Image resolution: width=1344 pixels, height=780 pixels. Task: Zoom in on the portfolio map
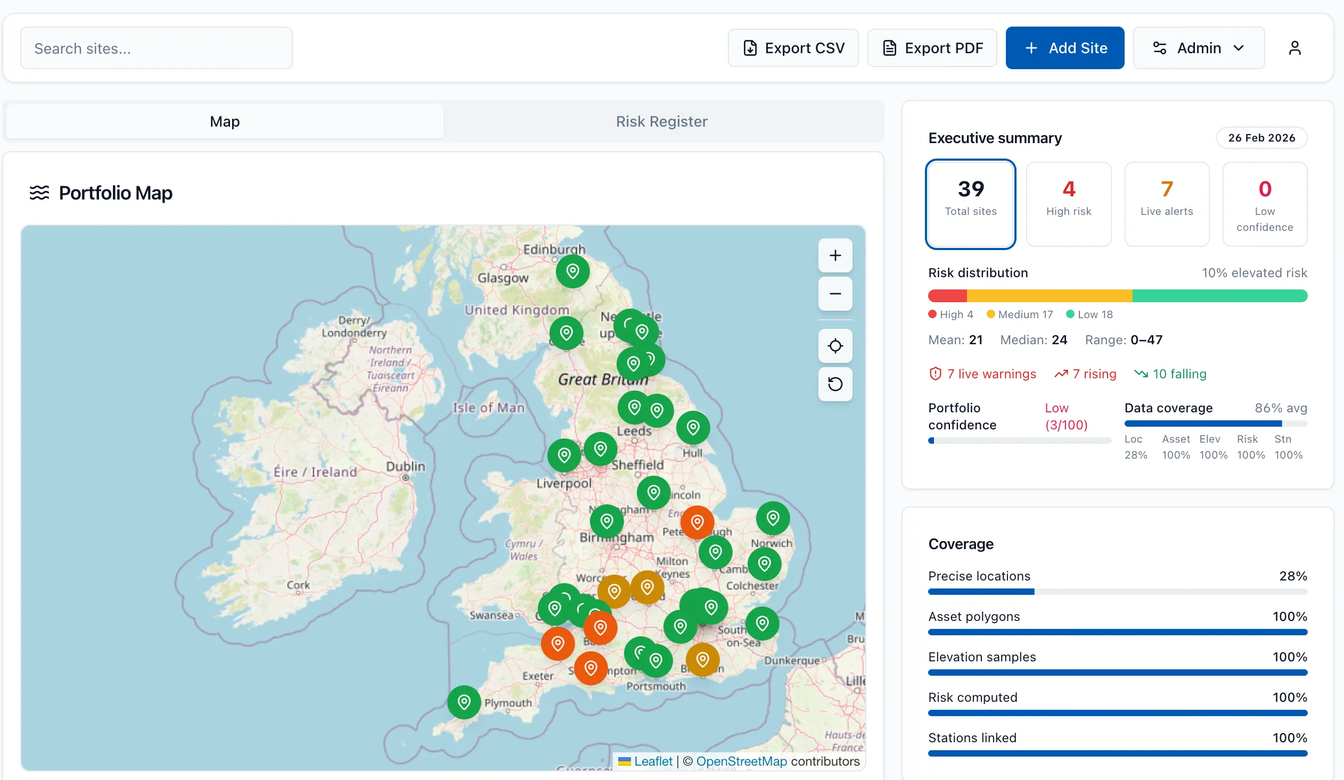(834, 255)
